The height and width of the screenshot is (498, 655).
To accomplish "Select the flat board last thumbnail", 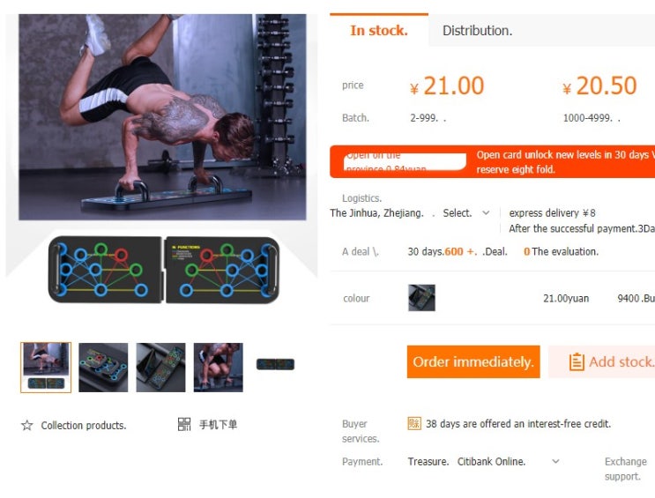I will 275,364.
